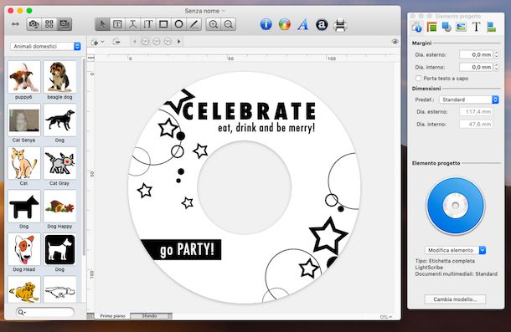
Task: Open the blue info inspector
Action: point(266,24)
